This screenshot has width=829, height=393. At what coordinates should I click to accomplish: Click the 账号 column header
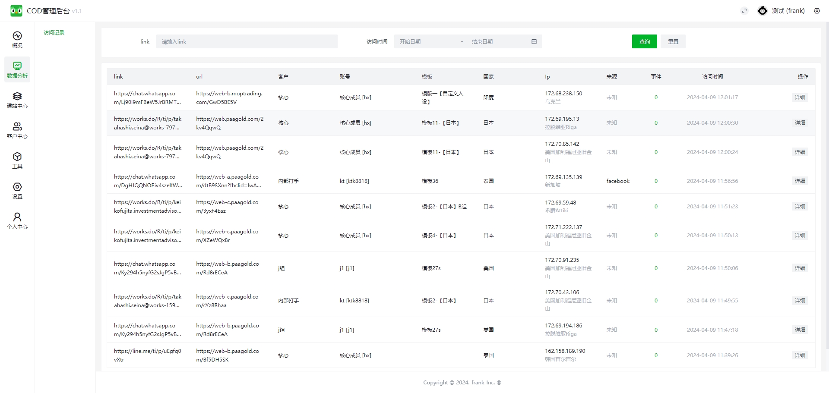[345, 76]
